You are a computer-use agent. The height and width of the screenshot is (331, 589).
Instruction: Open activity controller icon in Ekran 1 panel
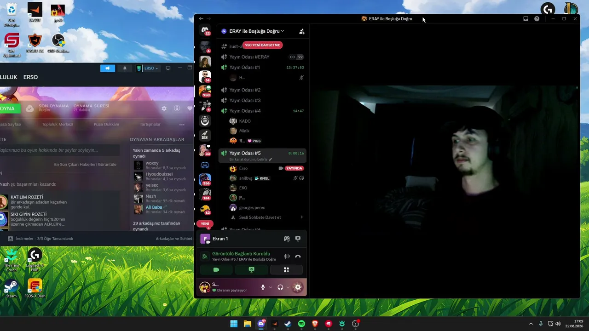(x=287, y=239)
